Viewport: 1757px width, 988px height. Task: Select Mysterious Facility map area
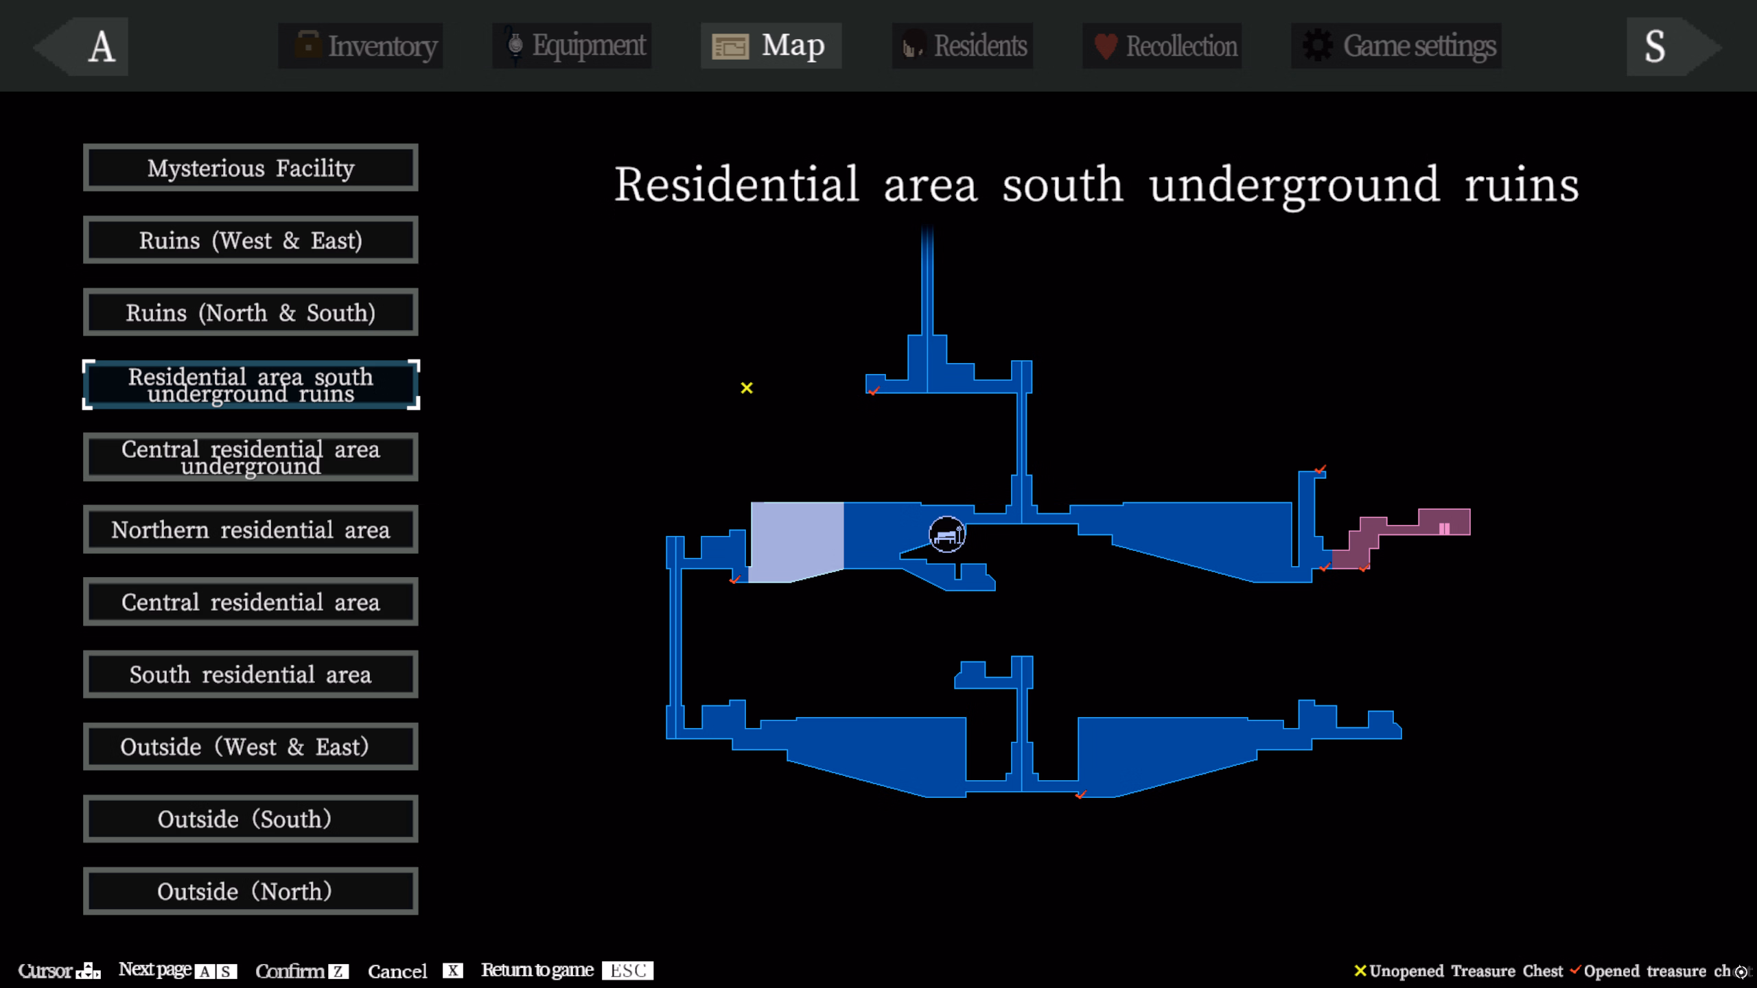(251, 168)
